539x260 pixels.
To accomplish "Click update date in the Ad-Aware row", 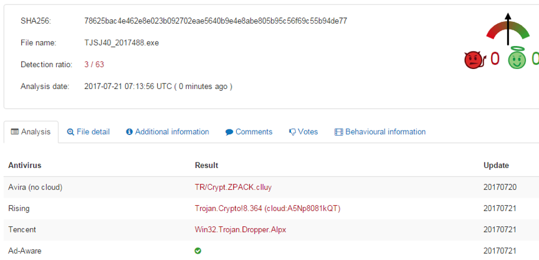I will point(500,251).
